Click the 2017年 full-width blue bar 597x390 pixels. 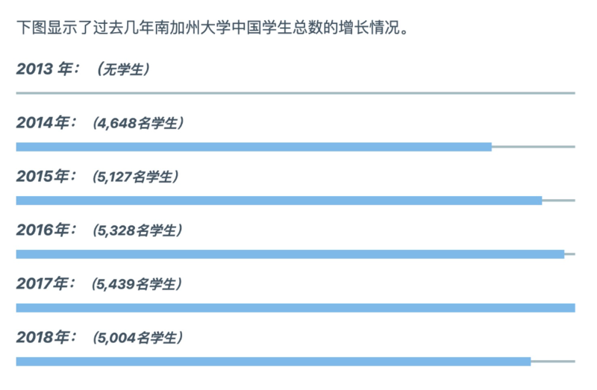tap(296, 308)
